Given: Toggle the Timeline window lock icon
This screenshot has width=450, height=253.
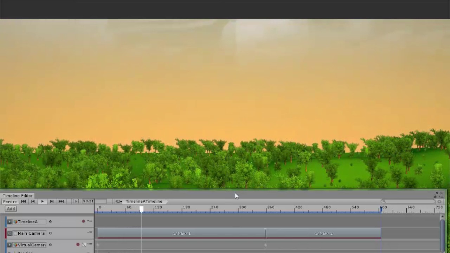Looking at the screenshot, I should click(x=435, y=197).
